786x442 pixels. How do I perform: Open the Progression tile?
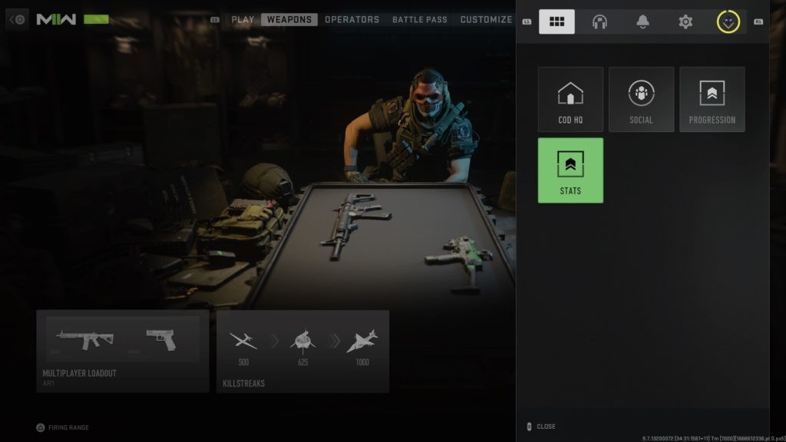[712, 99]
